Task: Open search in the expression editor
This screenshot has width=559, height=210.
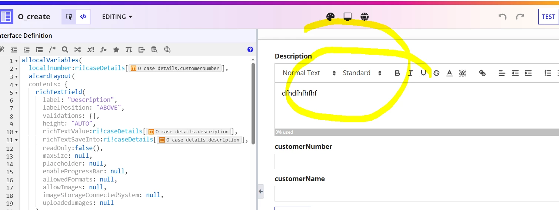Action: point(65,49)
